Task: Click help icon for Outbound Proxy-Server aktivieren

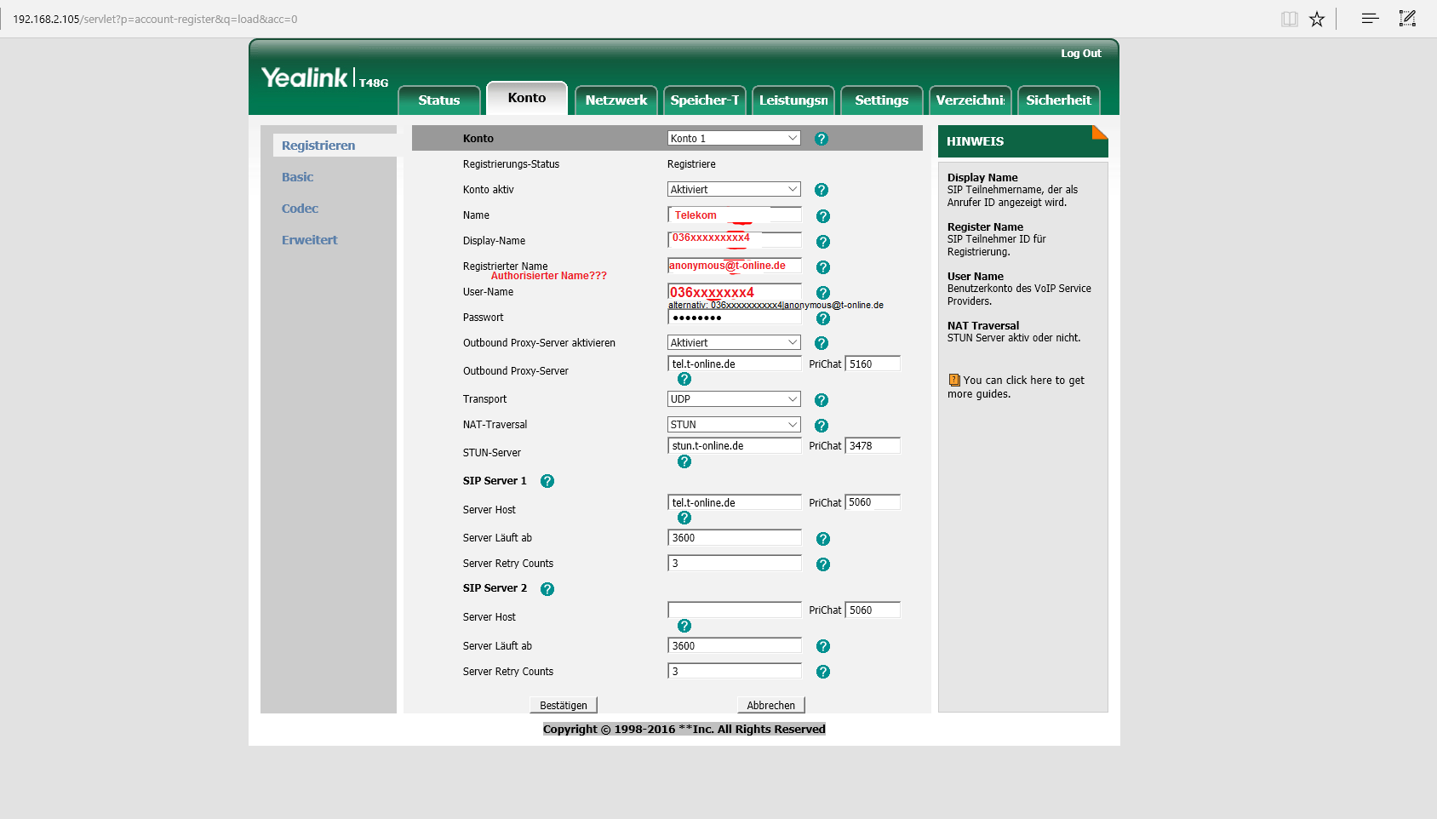Action: [x=822, y=343]
